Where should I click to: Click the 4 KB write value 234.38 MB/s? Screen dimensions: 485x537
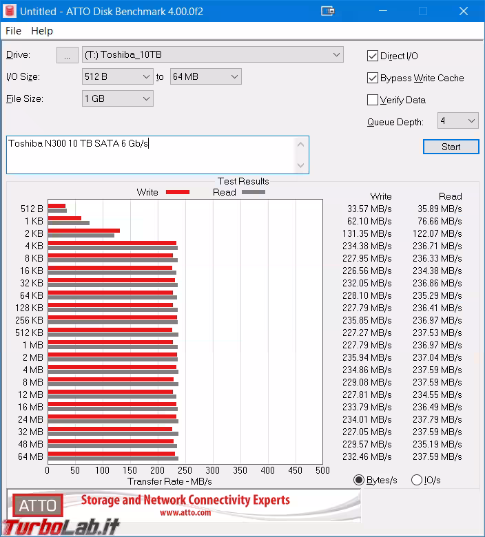click(367, 246)
